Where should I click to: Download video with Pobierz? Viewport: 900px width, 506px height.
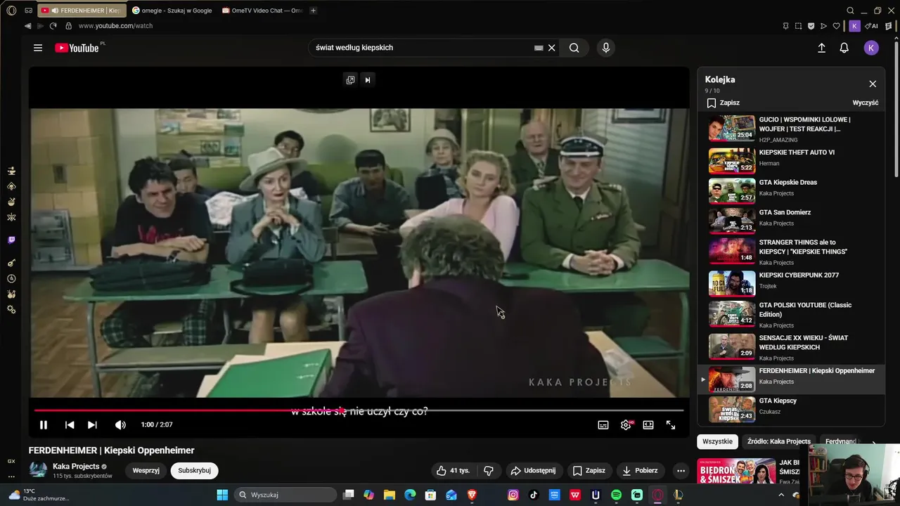pyautogui.click(x=641, y=470)
